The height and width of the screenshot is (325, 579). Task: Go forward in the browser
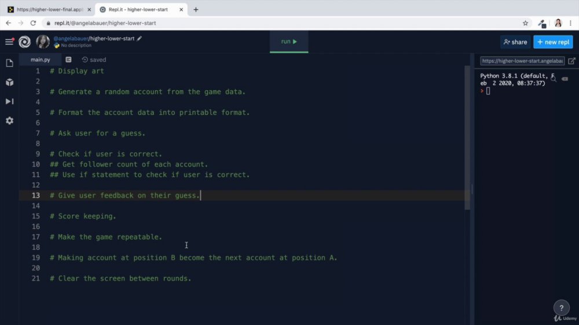click(21, 23)
